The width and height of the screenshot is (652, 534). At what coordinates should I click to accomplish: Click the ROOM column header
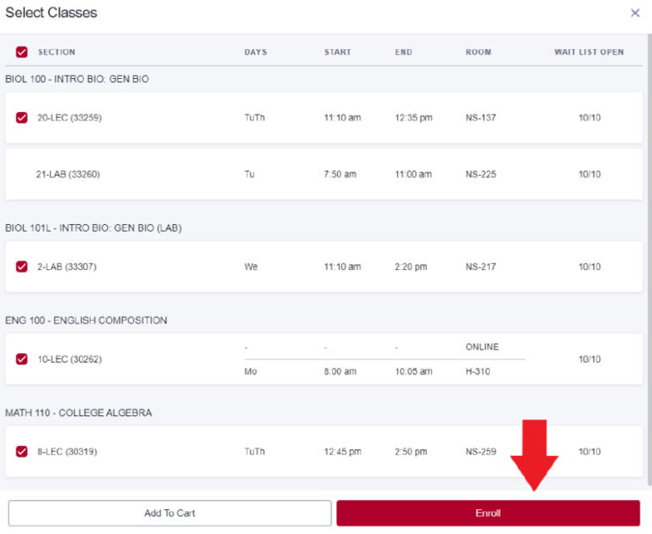pyautogui.click(x=478, y=52)
